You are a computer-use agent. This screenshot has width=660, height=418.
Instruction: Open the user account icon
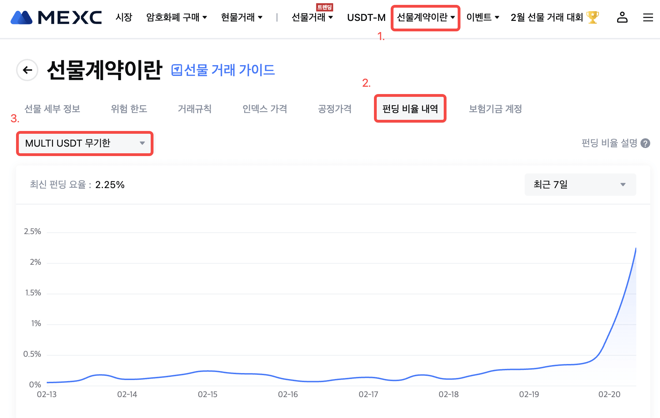tap(622, 17)
